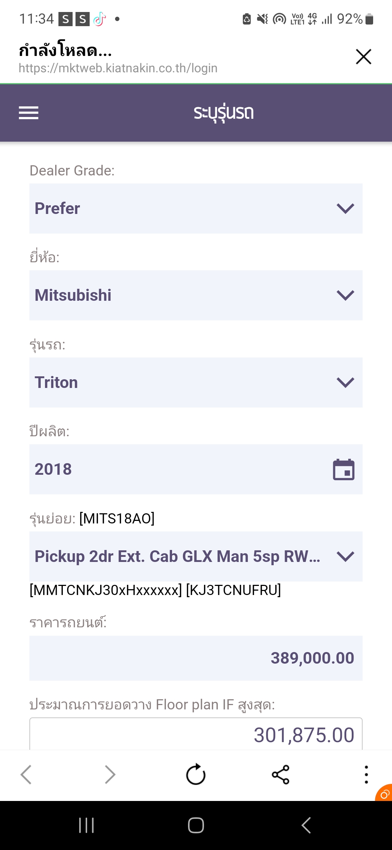Reload the current page
Screen dimensions: 392x850
(x=196, y=774)
